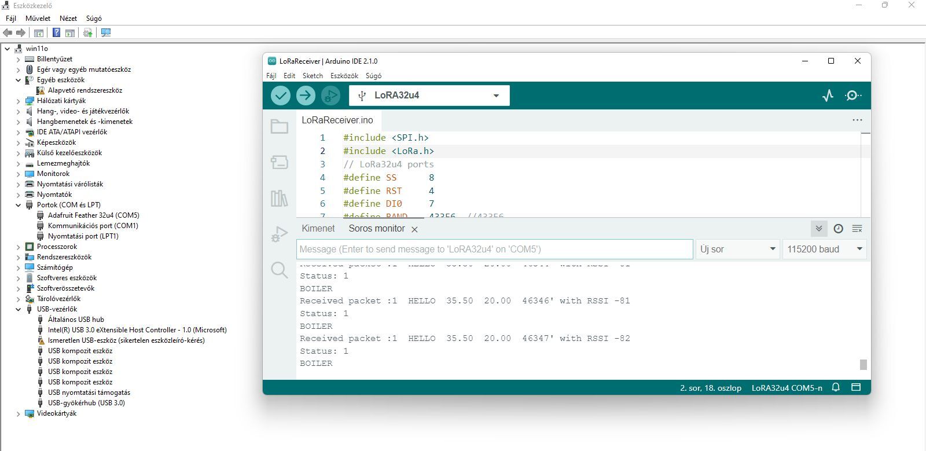Start debugging with the debug play icon
Image resolution: width=926 pixels, height=451 pixels.
pos(330,96)
